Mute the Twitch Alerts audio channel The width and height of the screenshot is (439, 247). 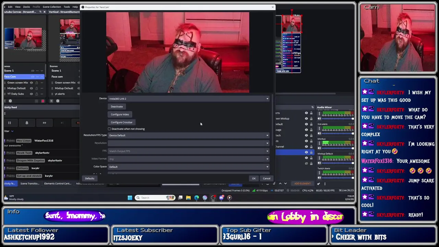pos(319,178)
